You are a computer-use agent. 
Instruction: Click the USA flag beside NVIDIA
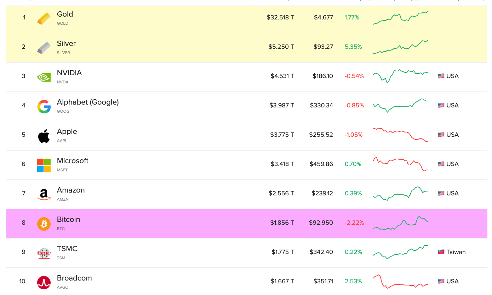click(441, 75)
